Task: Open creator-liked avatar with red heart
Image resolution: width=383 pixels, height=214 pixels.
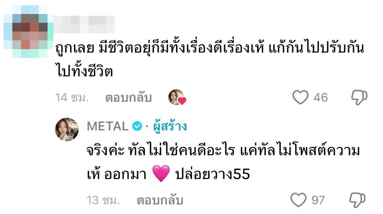Action: (177, 97)
